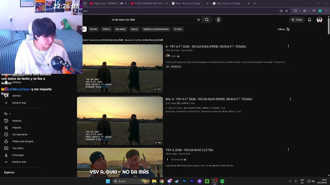Open Descargas in sidebar
Image resolution: width=330 pixels, height=185 pixels.
[18, 155]
